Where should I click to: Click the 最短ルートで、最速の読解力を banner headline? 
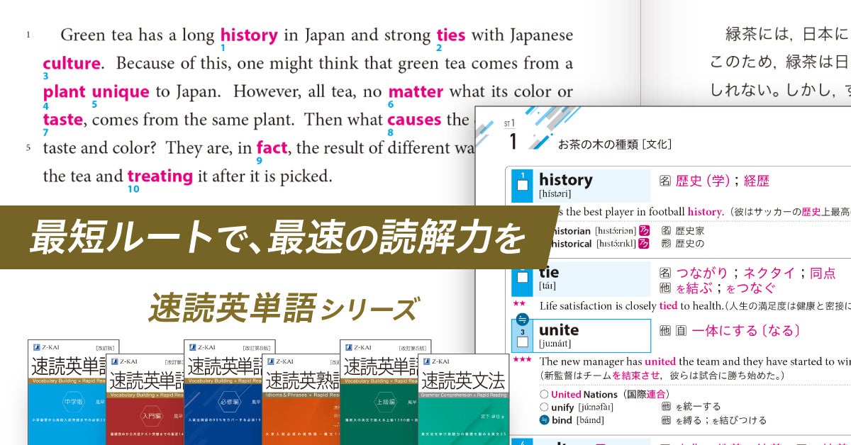[278, 237]
